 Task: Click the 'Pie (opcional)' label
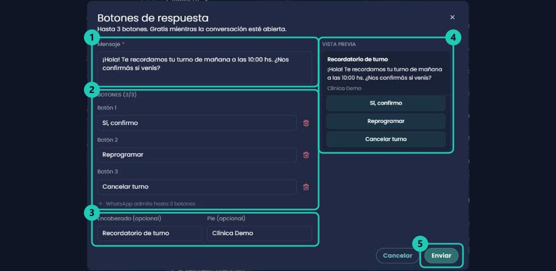tap(226, 219)
